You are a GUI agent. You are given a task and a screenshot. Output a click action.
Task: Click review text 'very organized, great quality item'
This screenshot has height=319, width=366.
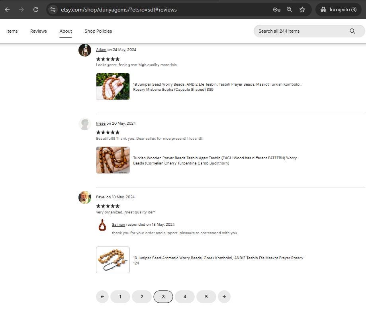(x=125, y=212)
